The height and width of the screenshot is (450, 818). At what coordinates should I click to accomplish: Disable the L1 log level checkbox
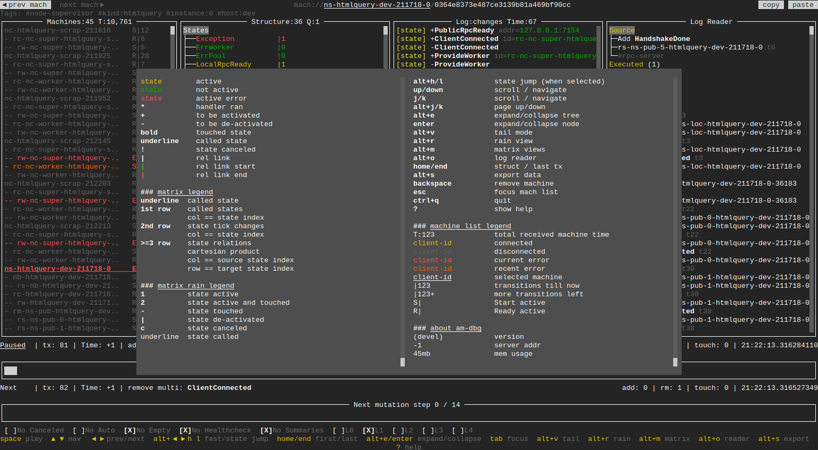pos(373,430)
